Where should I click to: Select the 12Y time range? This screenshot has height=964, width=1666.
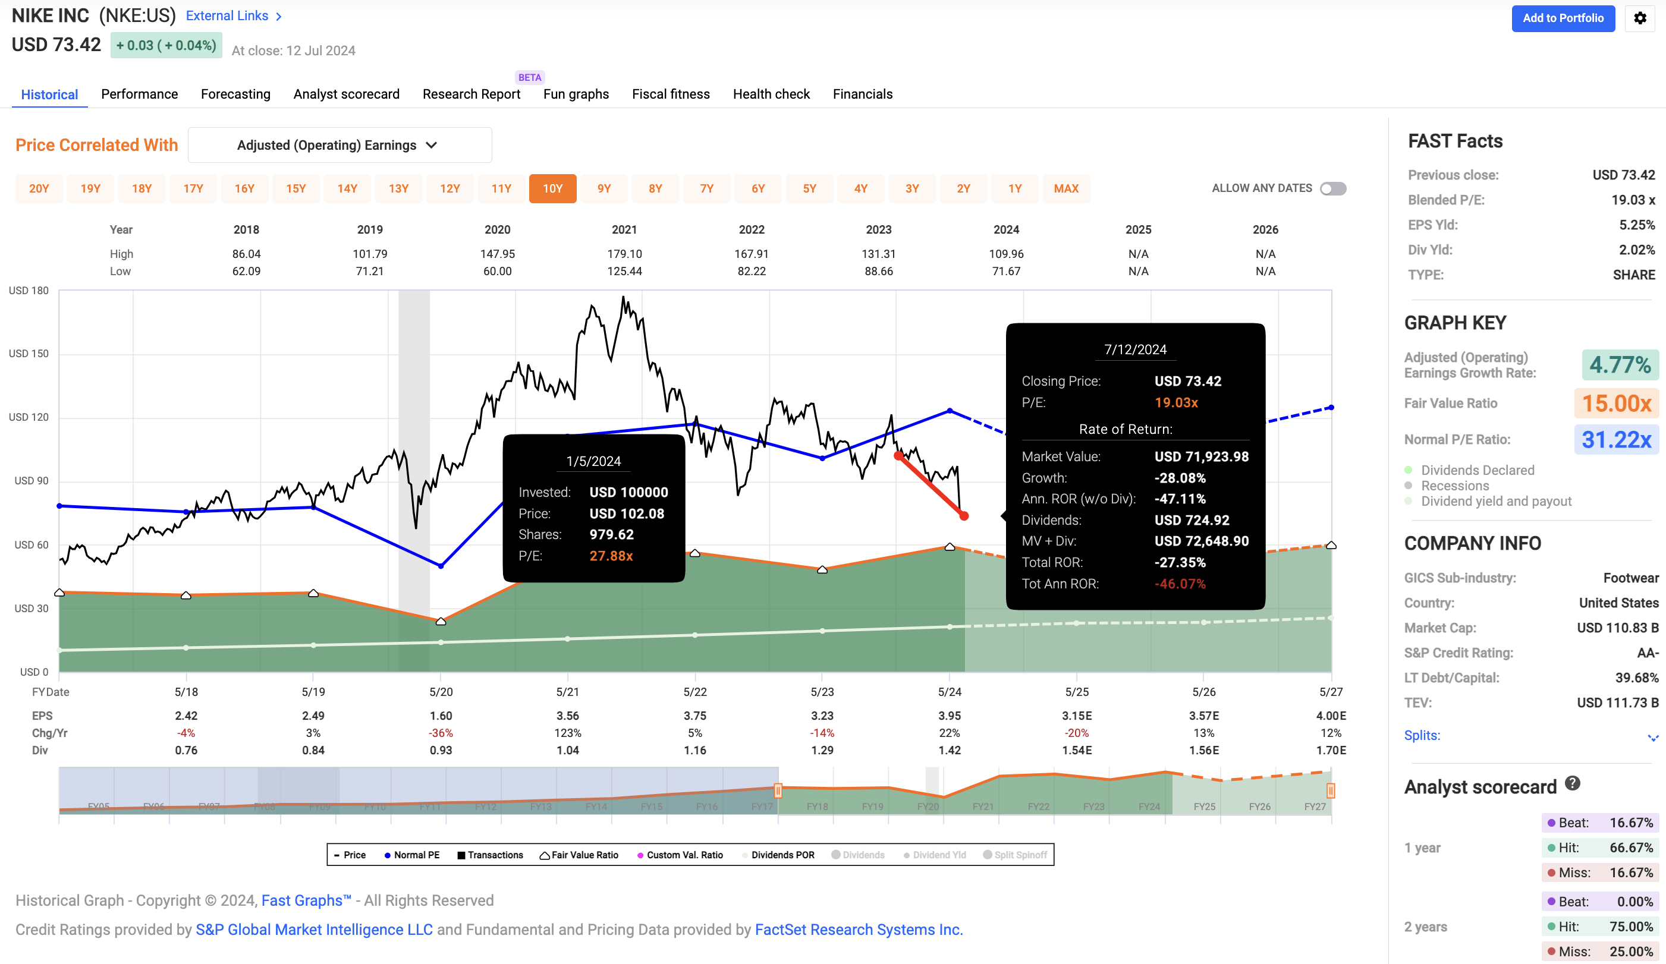[x=450, y=189]
